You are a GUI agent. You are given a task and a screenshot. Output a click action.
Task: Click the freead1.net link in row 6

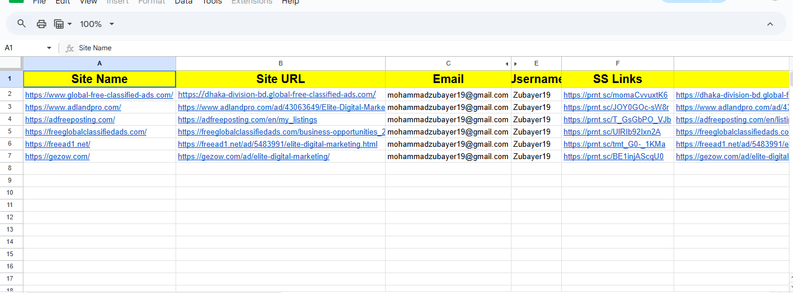[x=58, y=144]
